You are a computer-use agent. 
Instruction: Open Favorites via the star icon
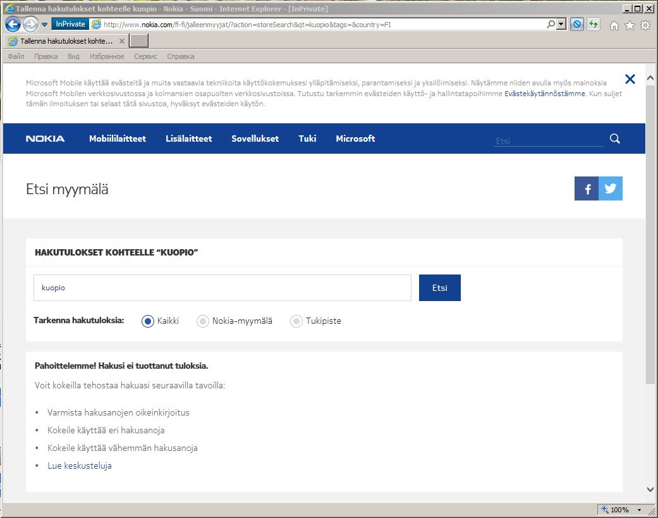630,25
